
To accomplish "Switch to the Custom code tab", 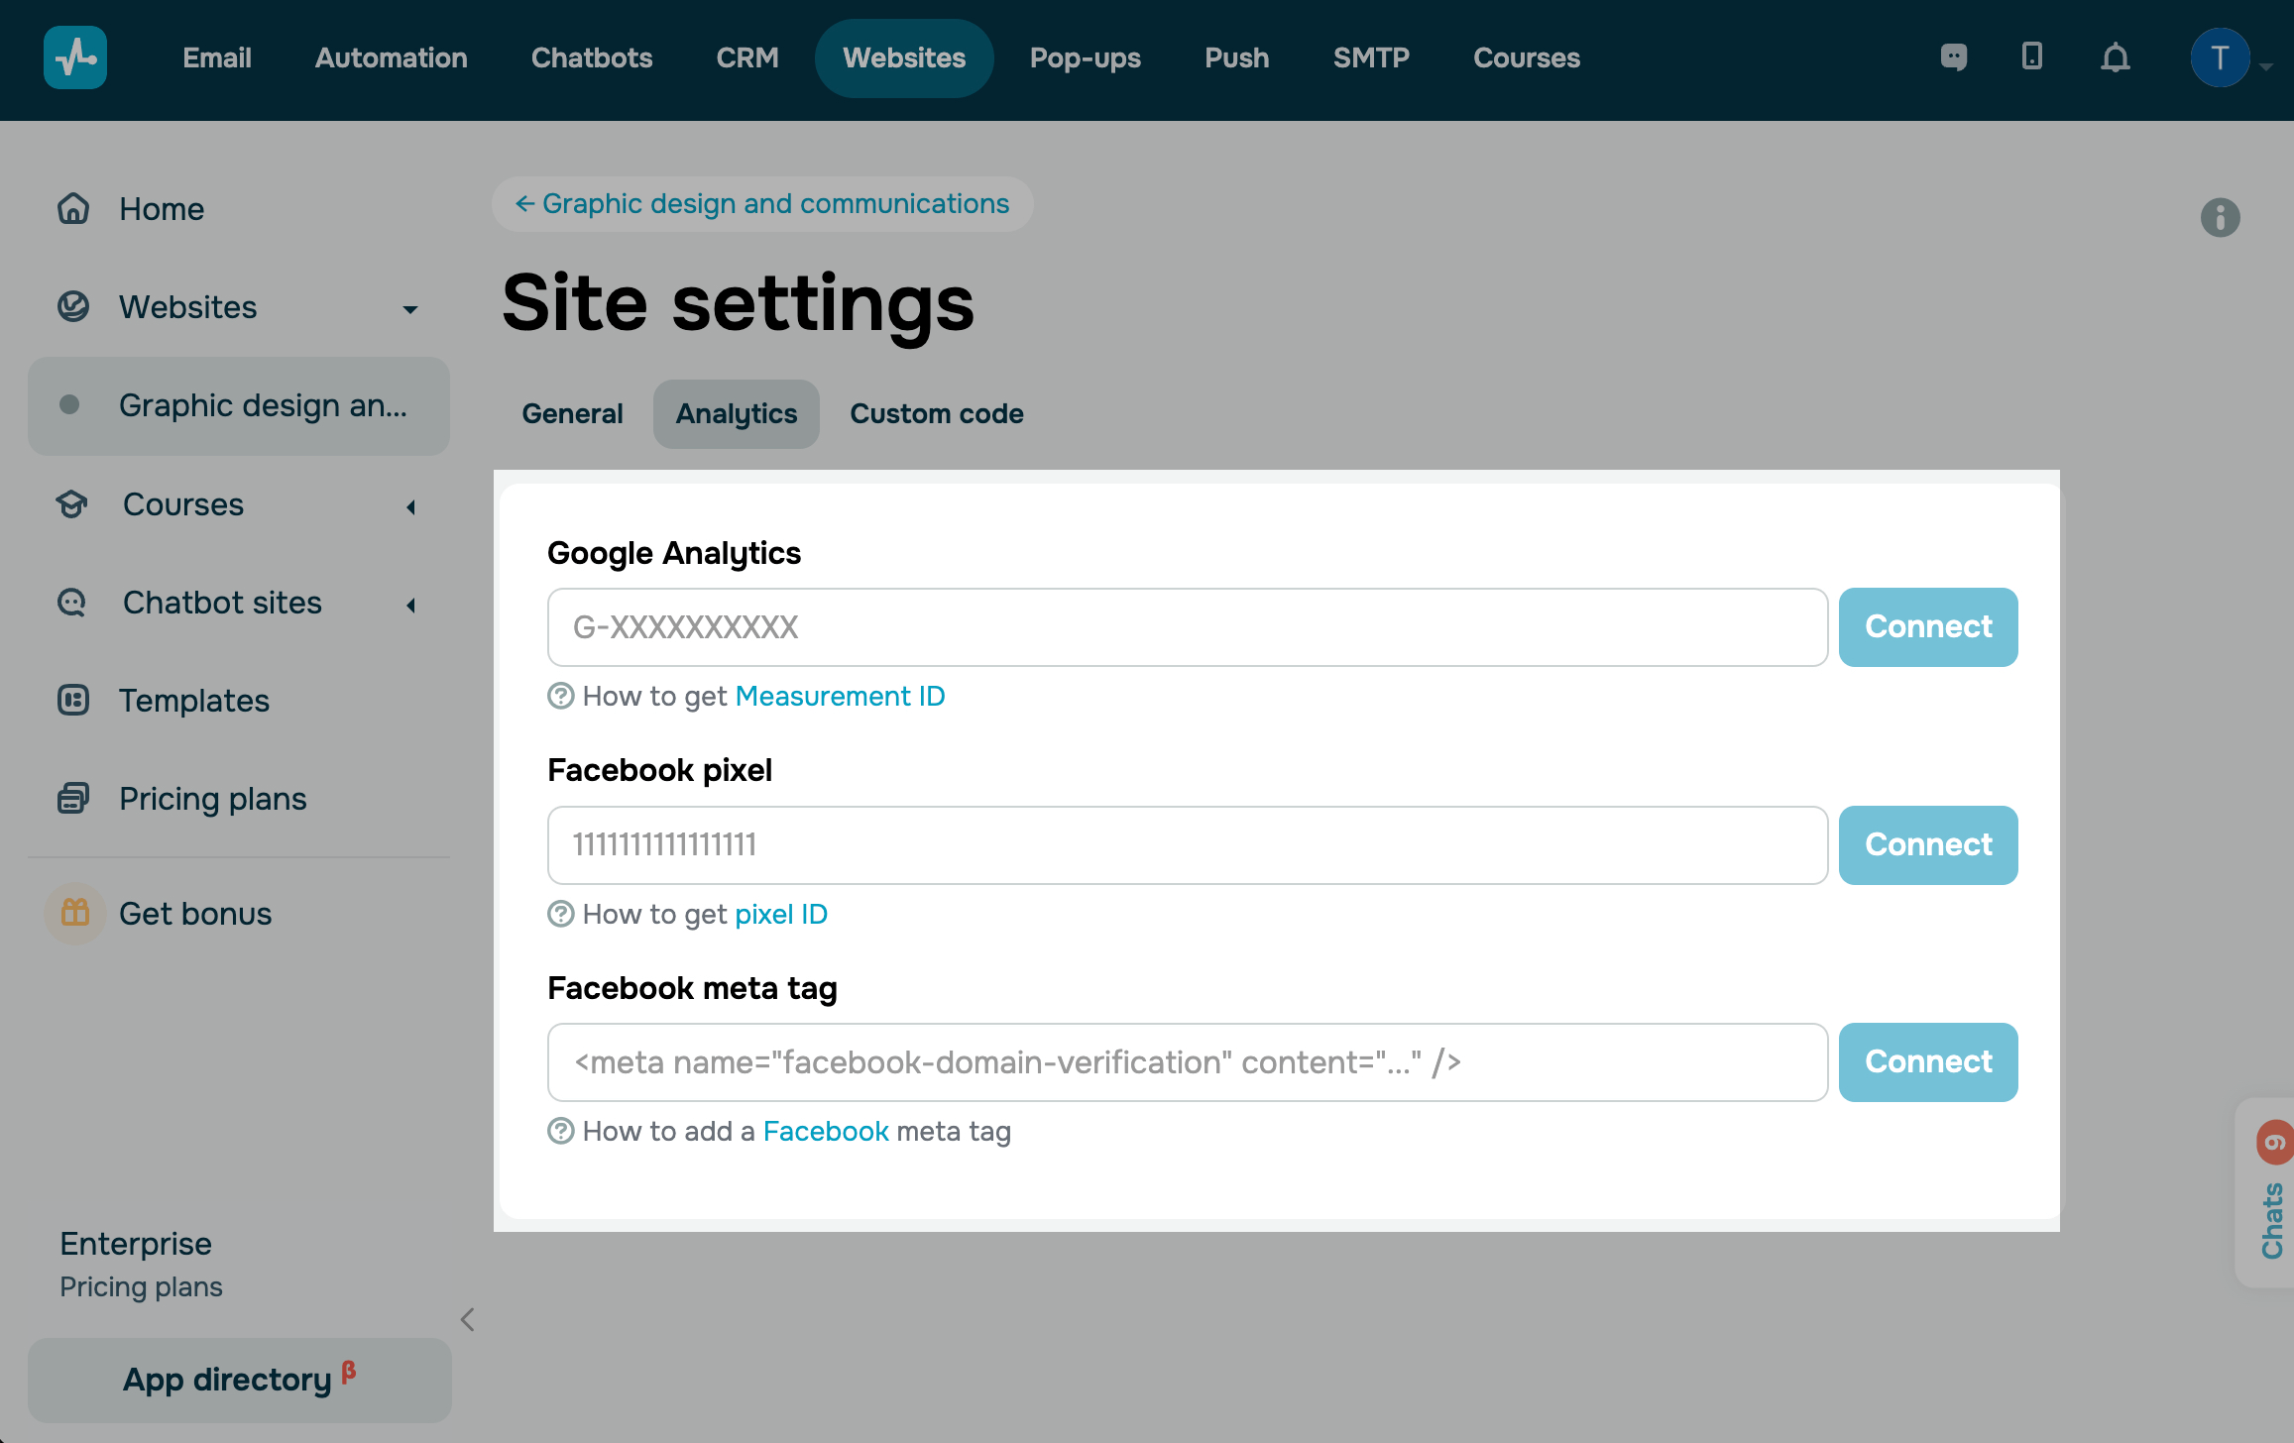I will 936,414.
